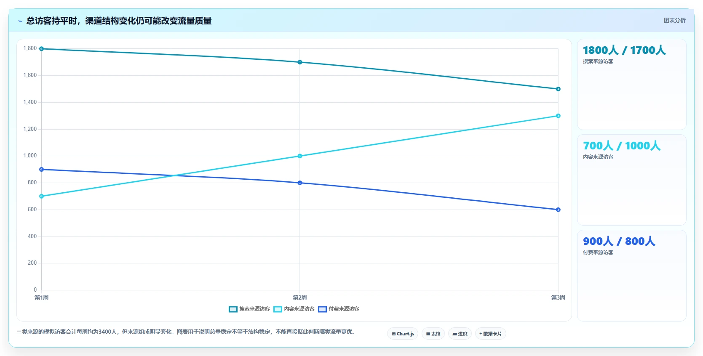Viewport: 703px width, 356px height.
Task: Toggle the 搜索来源访客 legend swatch
Action: pyautogui.click(x=233, y=309)
